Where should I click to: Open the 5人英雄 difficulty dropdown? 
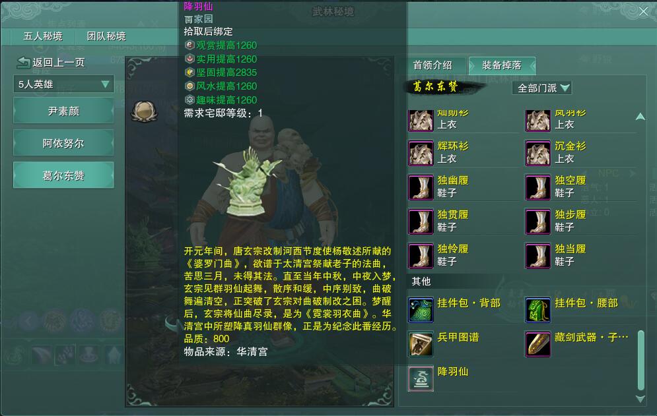(x=63, y=84)
